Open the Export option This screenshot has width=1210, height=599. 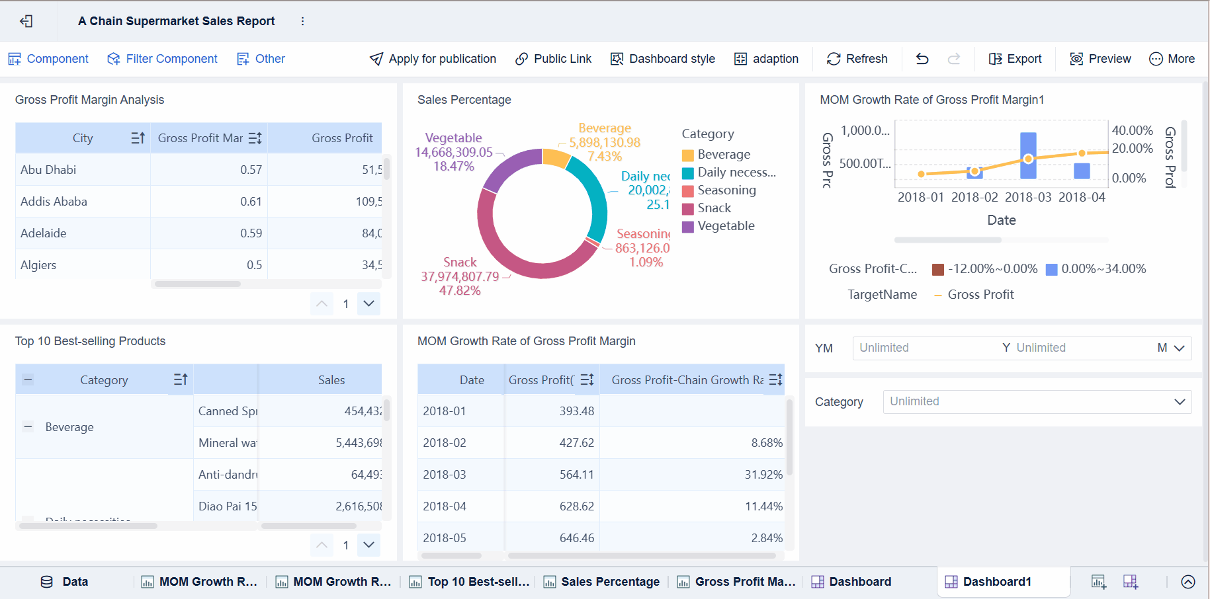point(1015,59)
